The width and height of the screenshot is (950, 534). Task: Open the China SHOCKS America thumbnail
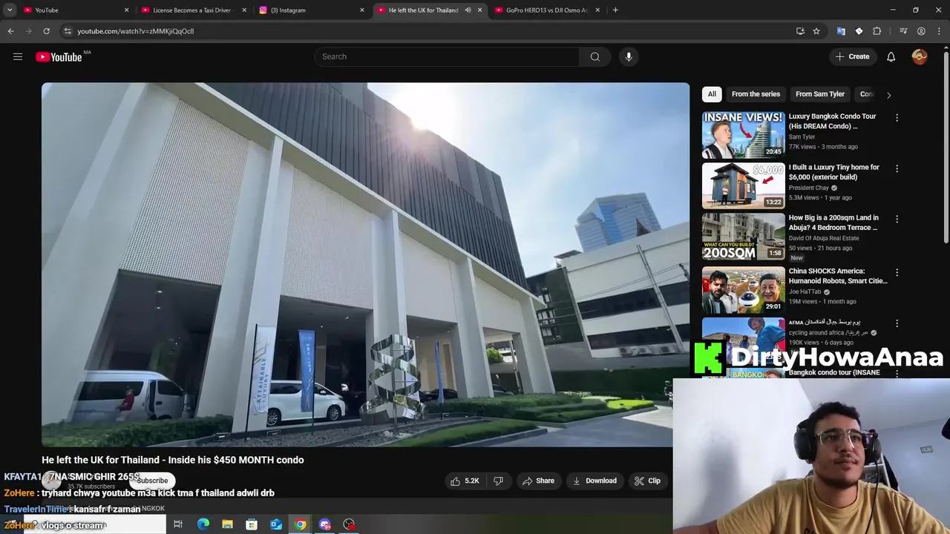pos(743,290)
